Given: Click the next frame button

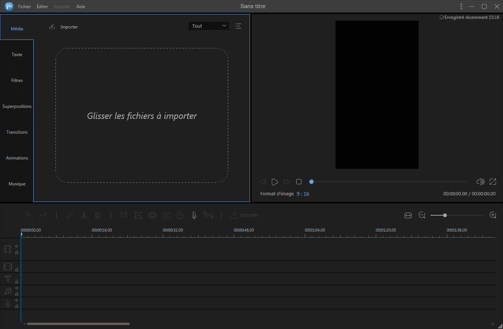Looking at the screenshot, I should point(287,182).
